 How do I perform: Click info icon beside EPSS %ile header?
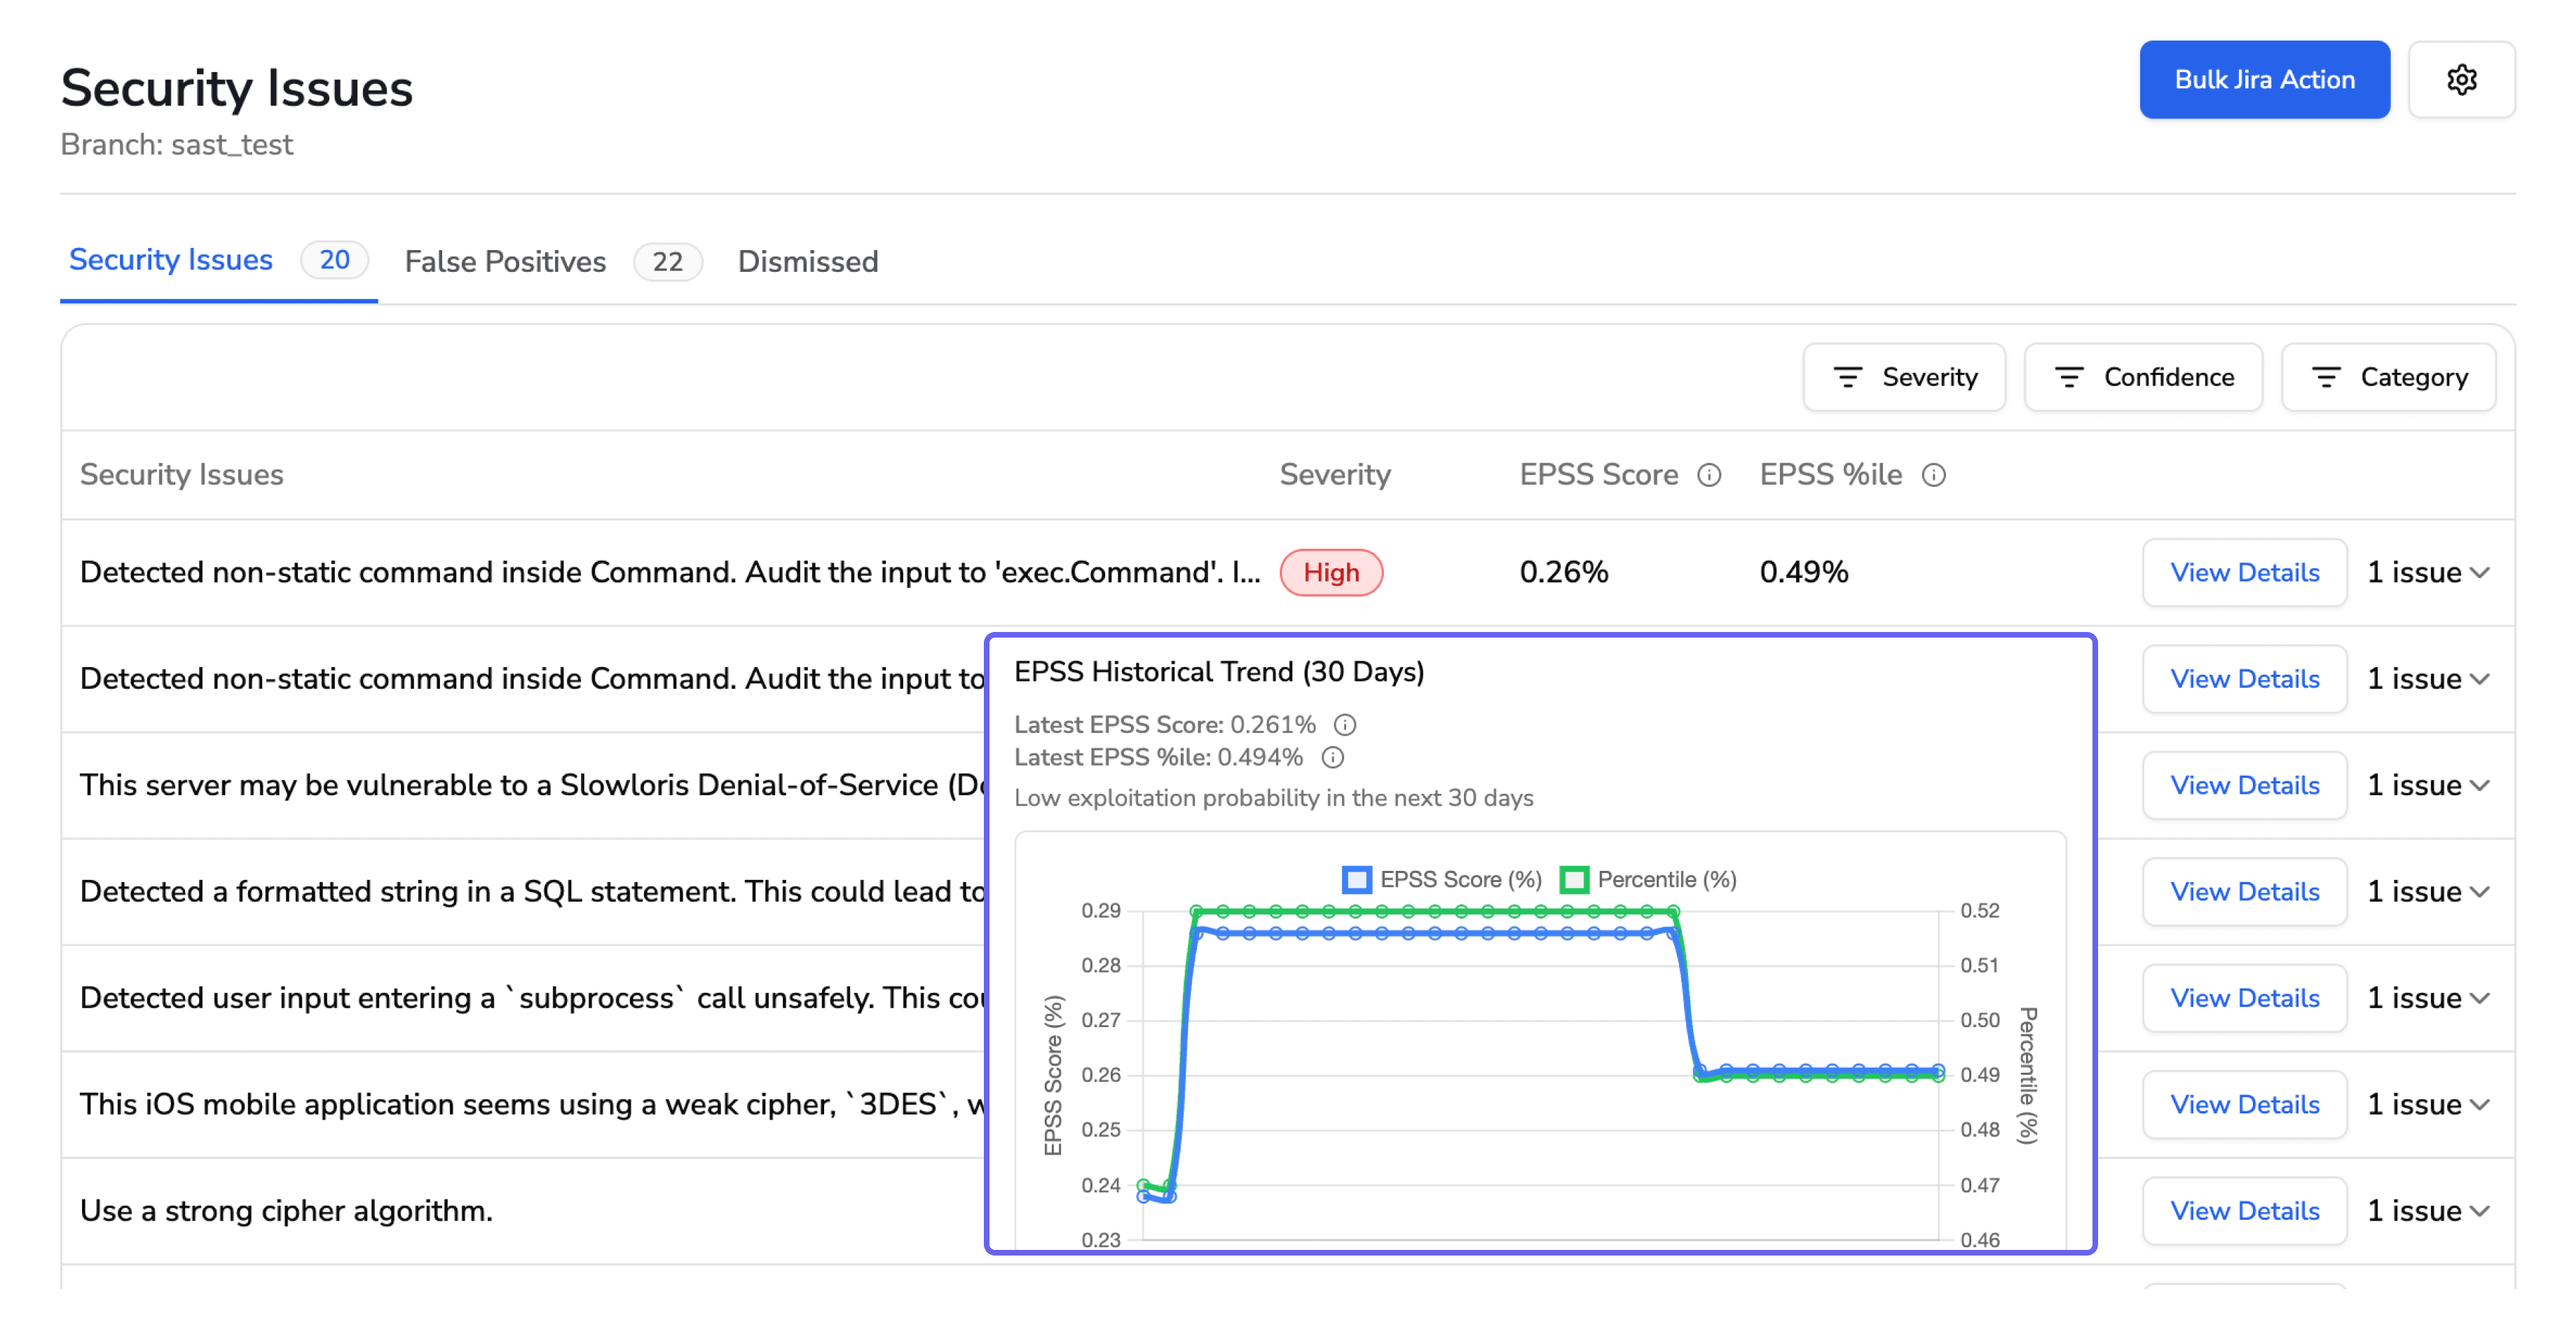[1933, 475]
